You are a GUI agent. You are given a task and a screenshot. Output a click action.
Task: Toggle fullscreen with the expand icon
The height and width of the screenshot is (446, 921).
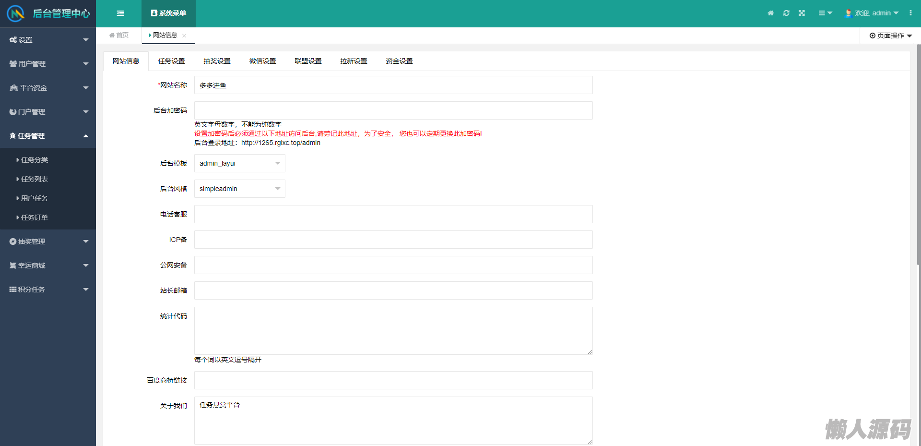(802, 13)
